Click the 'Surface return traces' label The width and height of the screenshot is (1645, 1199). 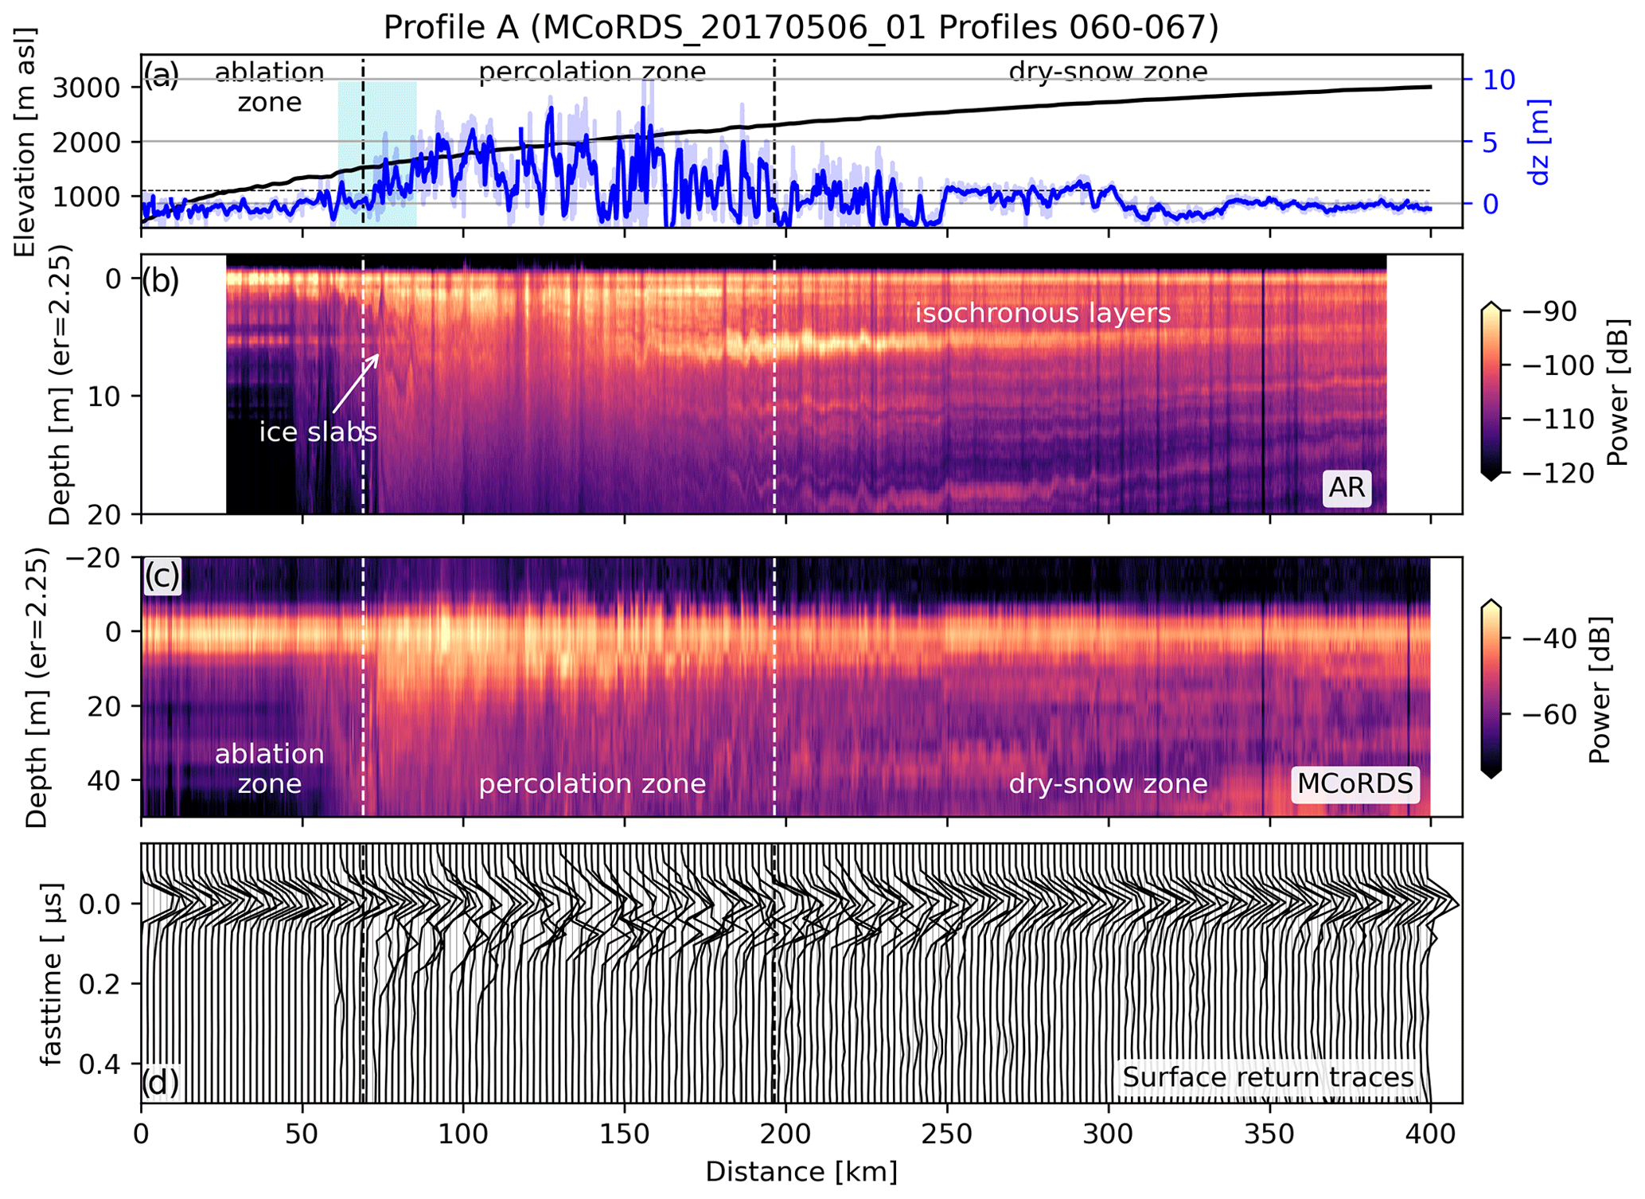(x=1268, y=1077)
